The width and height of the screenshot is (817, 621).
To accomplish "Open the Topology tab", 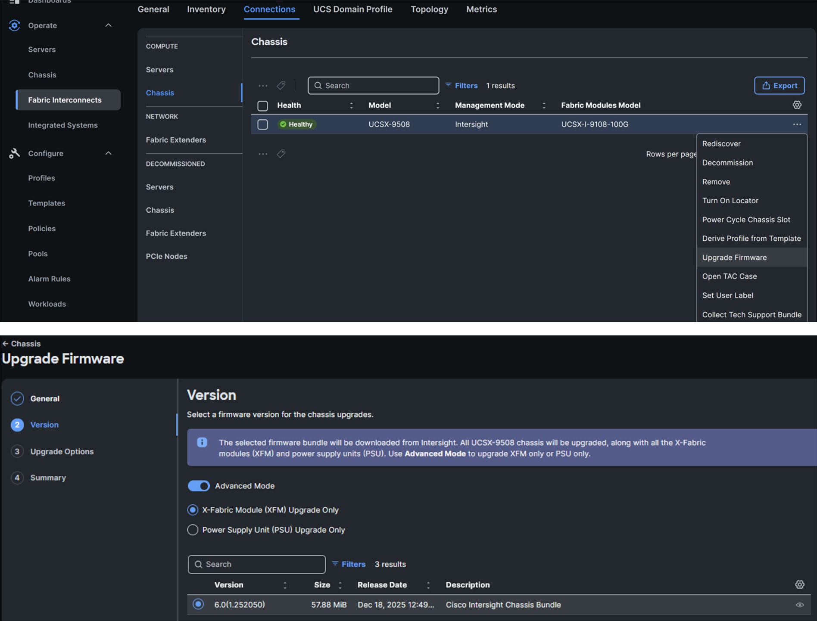I will coord(430,9).
